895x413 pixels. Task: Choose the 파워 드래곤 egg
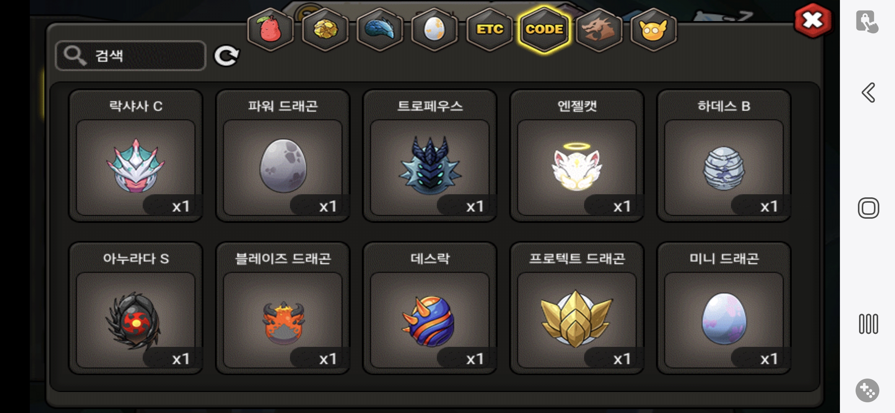[283, 156]
